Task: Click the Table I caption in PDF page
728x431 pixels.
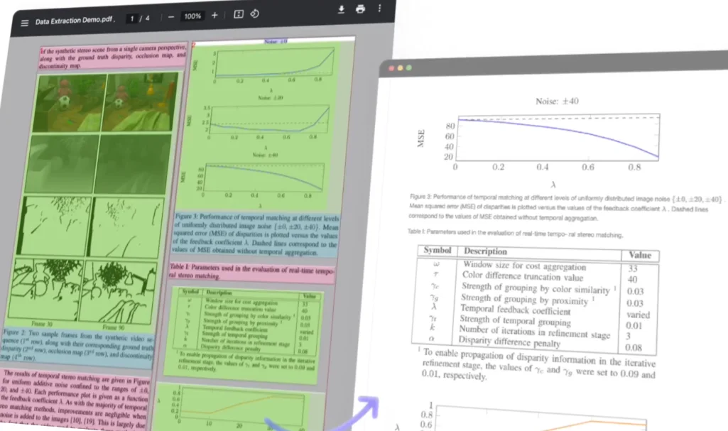Action: coord(251,273)
